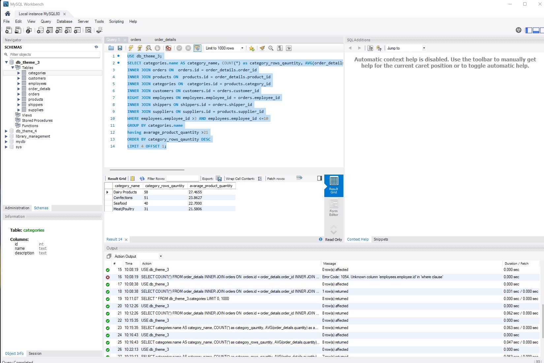Screen dimensions: 544x363
Task: Open the Database menu
Action: point(64,21)
